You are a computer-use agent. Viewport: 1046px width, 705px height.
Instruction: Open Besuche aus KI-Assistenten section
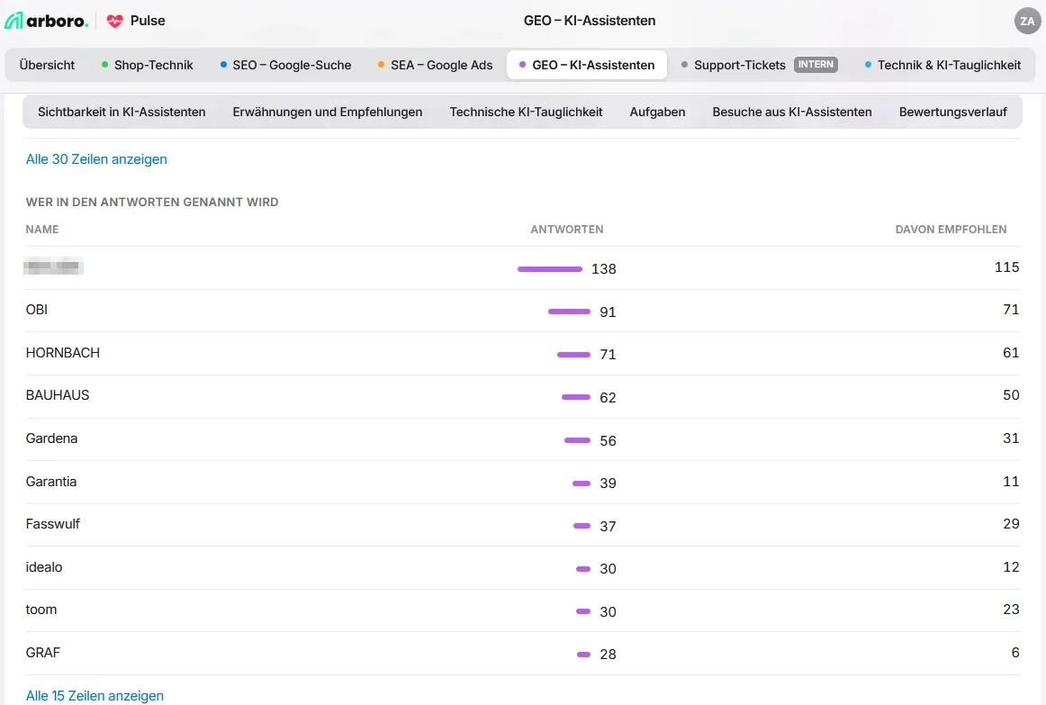(792, 112)
